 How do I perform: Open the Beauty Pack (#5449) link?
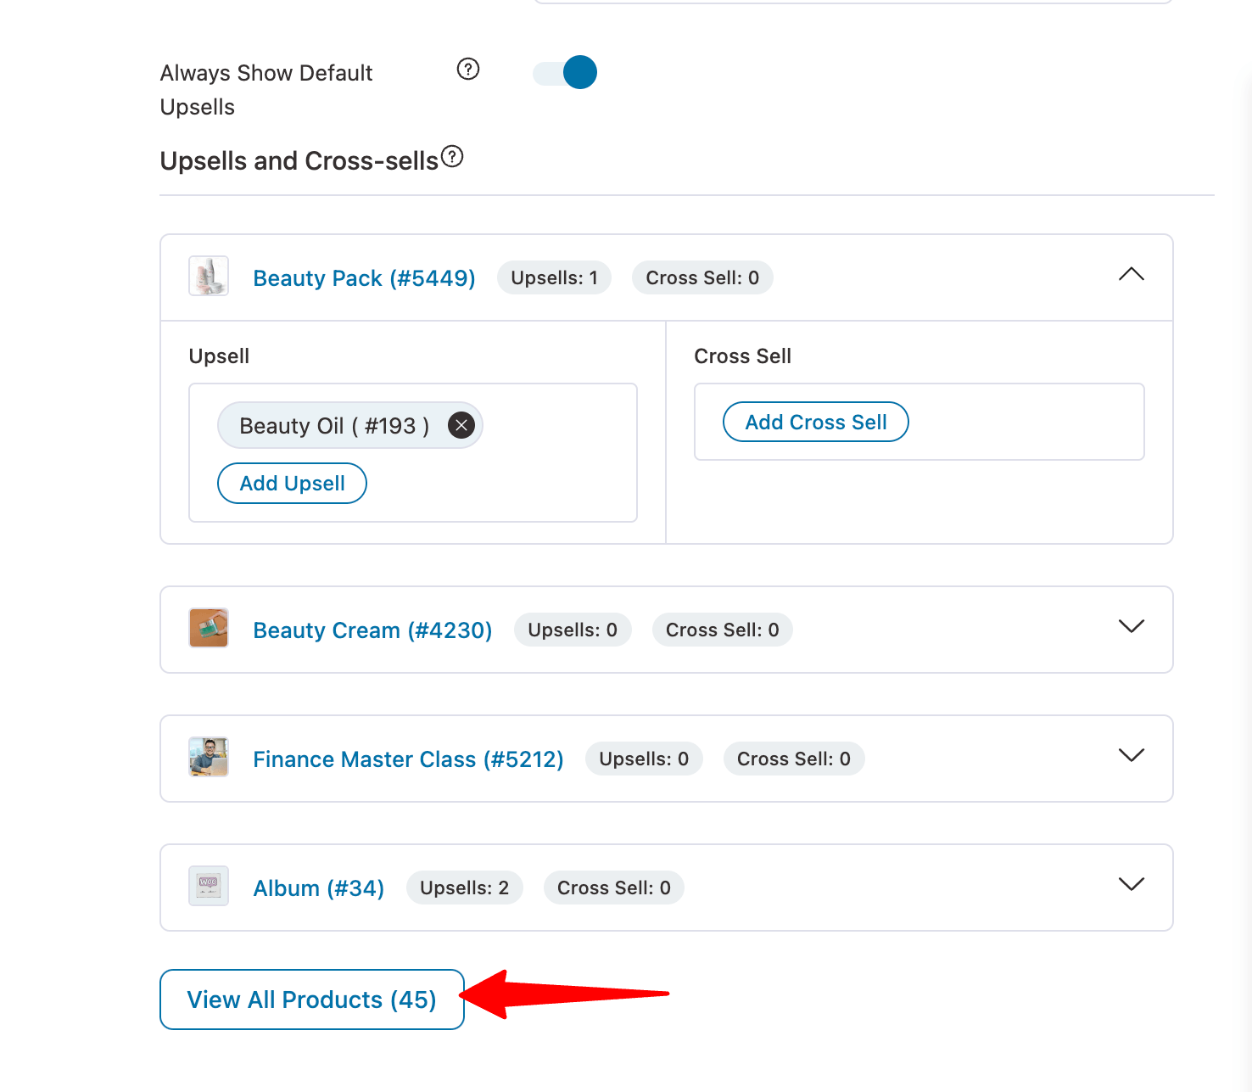(x=364, y=278)
